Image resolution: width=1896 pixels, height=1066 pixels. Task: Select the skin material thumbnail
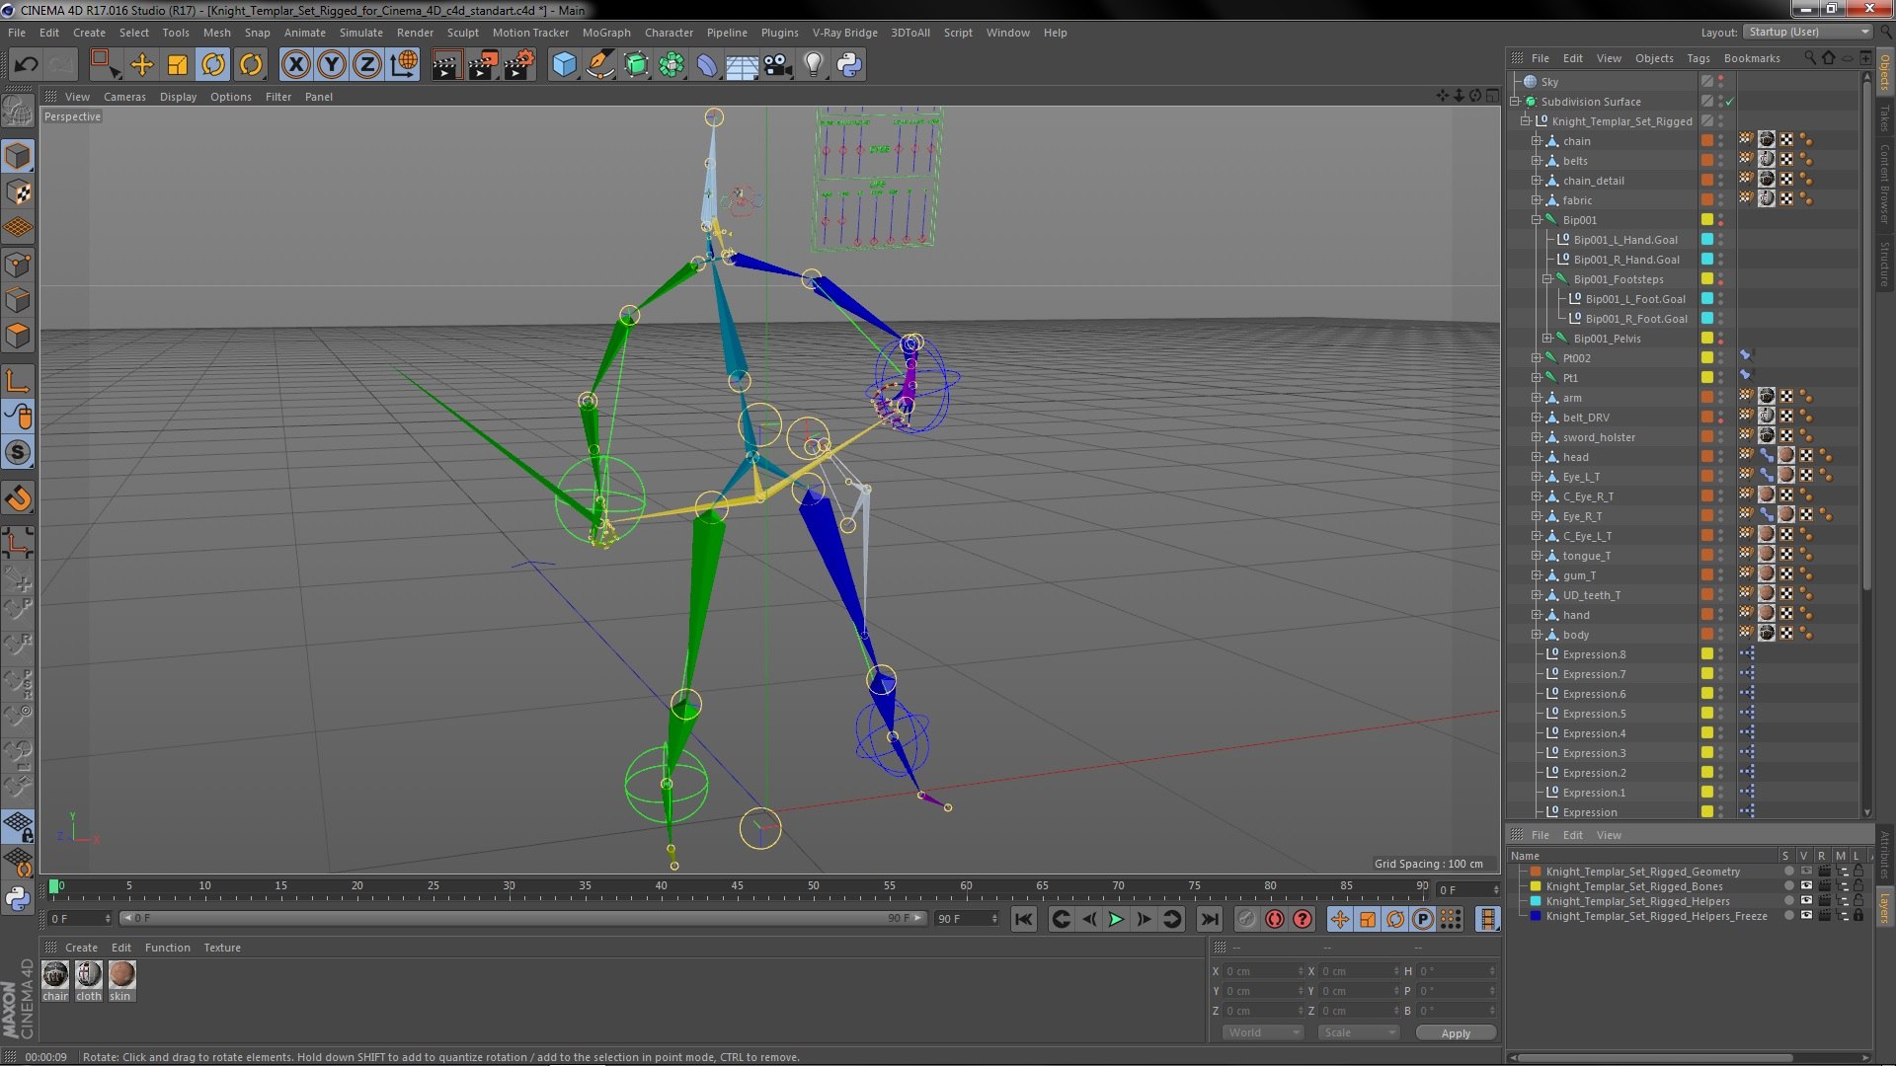121,975
